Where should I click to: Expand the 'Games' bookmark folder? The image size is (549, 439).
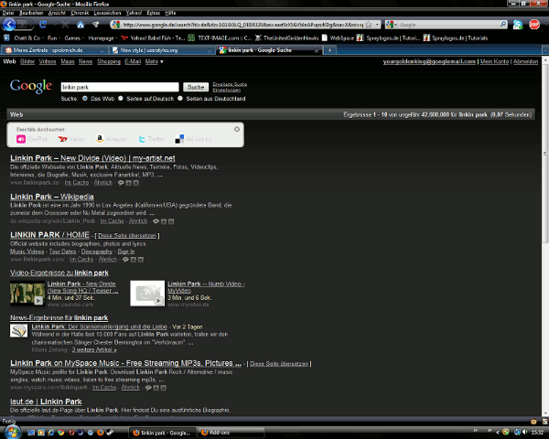pyautogui.click(x=74, y=37)
